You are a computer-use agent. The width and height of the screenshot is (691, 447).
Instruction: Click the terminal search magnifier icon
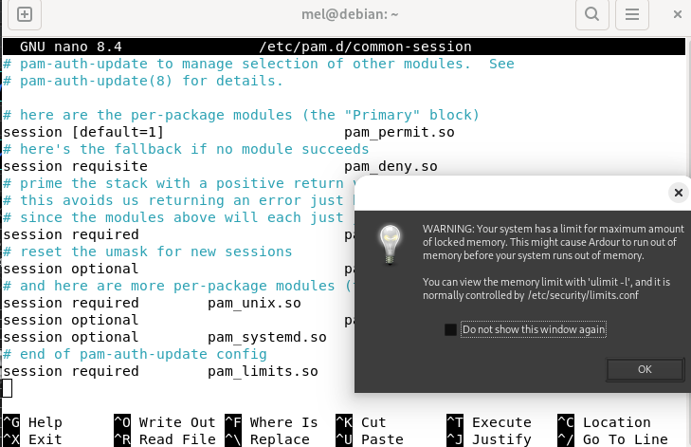[591, 14]
